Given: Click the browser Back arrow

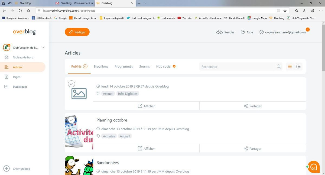Looking at the screenshot, I should 4,11.
